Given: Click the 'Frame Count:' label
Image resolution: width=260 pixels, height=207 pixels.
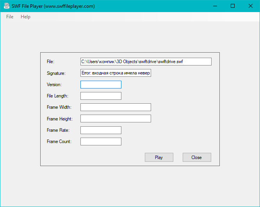Looking at the screenshot, I should pos(59,142).
